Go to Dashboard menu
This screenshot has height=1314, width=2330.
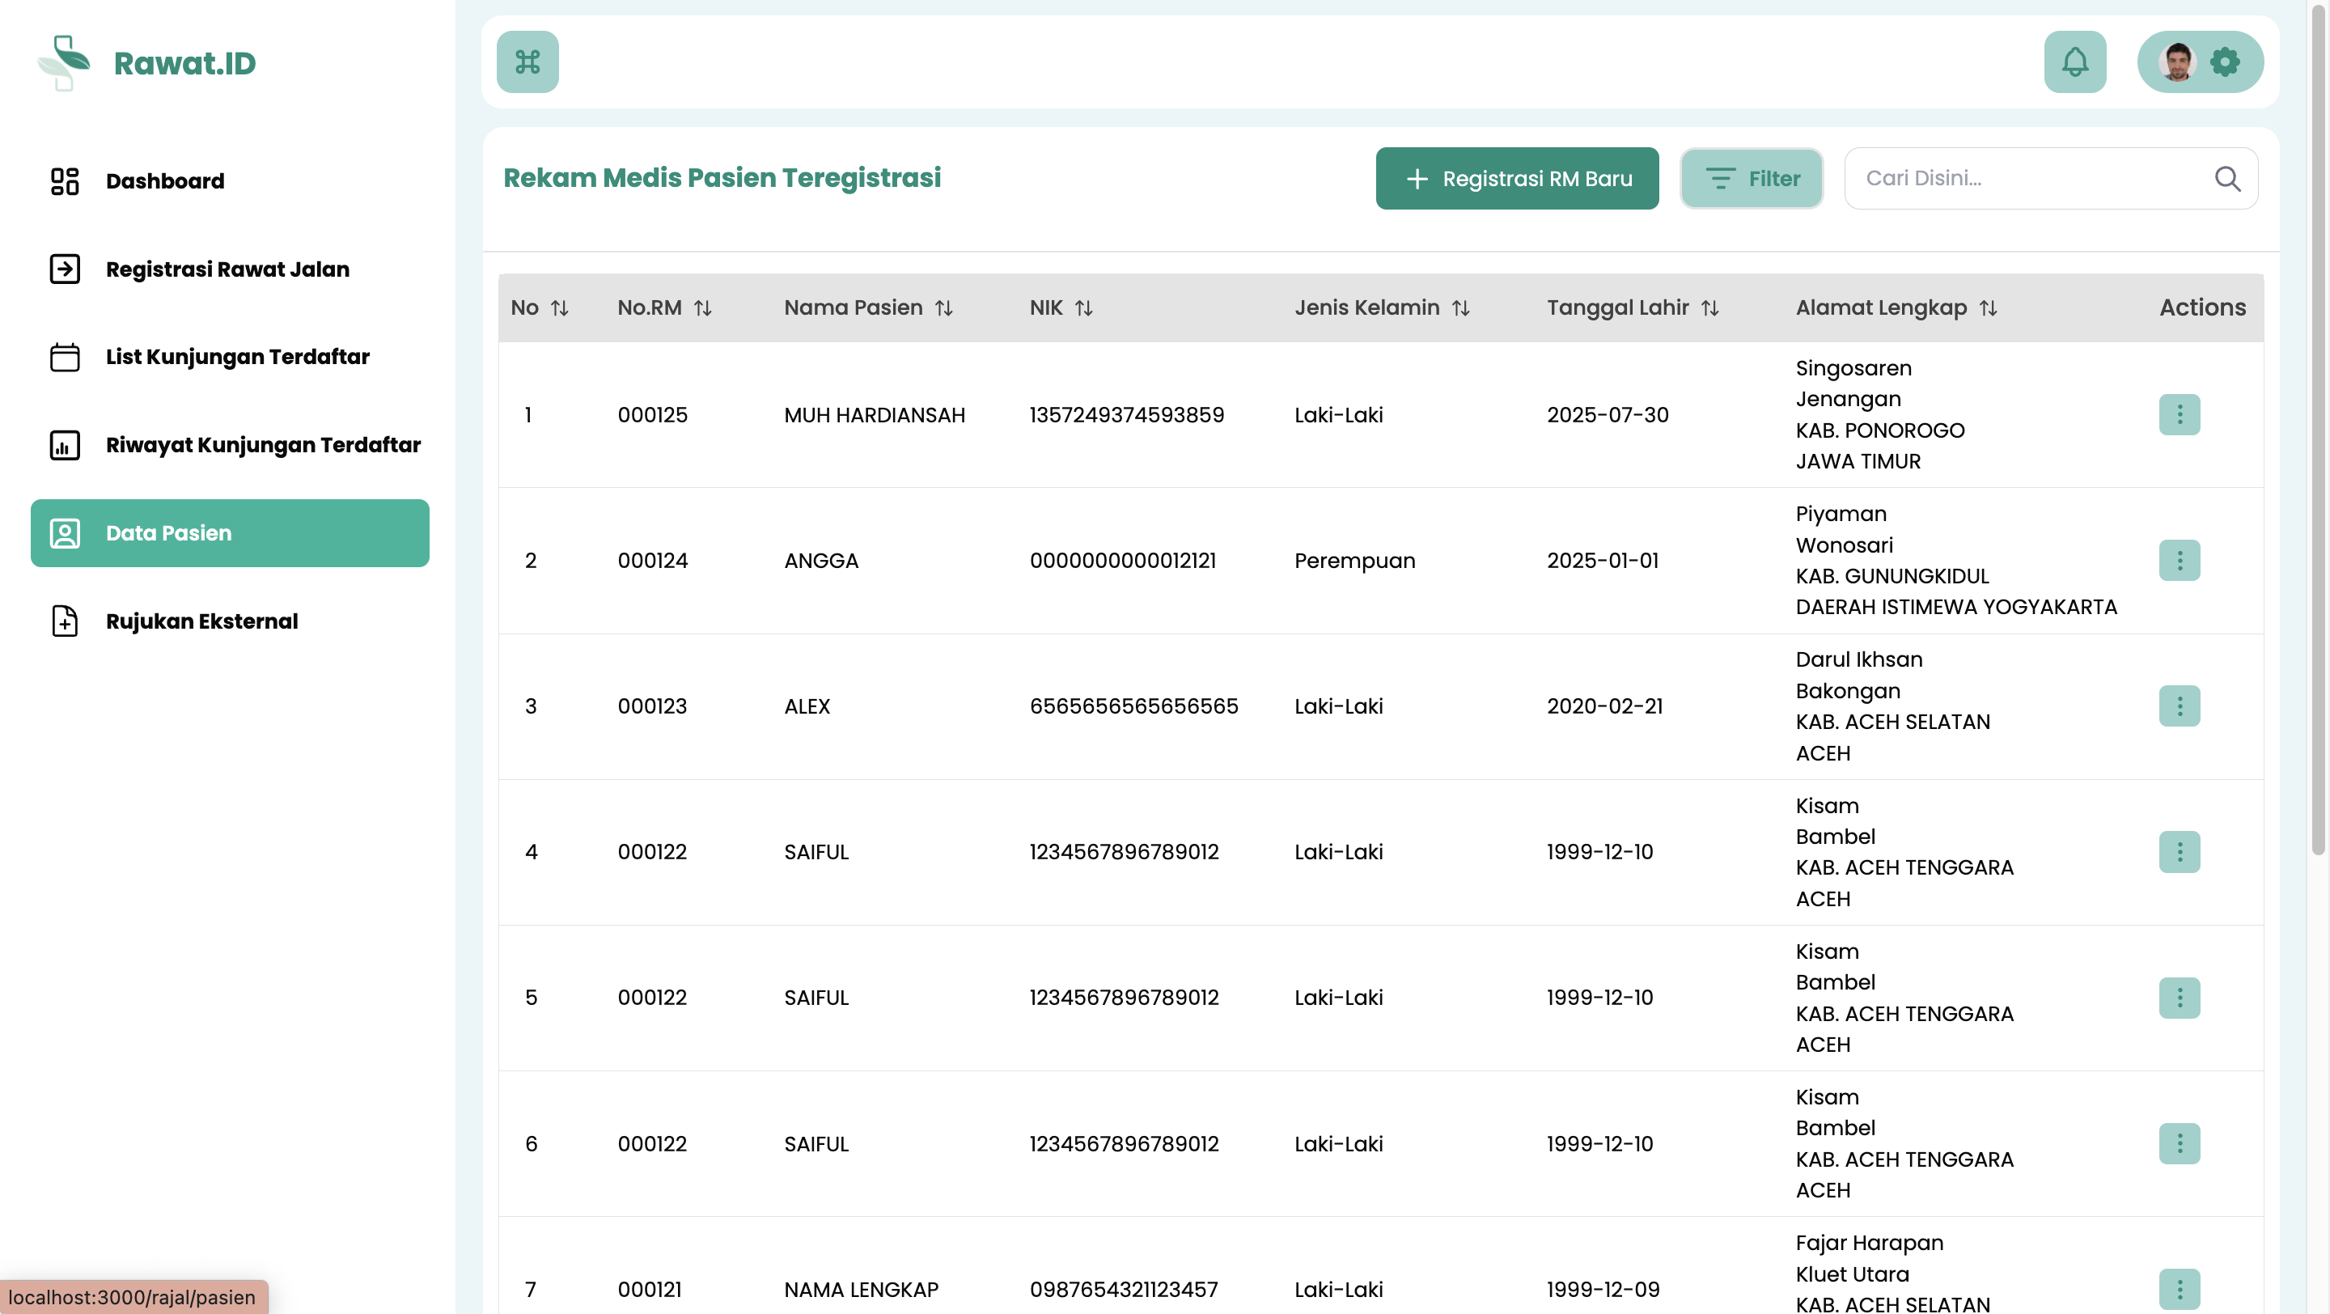[x=164, y=181]
